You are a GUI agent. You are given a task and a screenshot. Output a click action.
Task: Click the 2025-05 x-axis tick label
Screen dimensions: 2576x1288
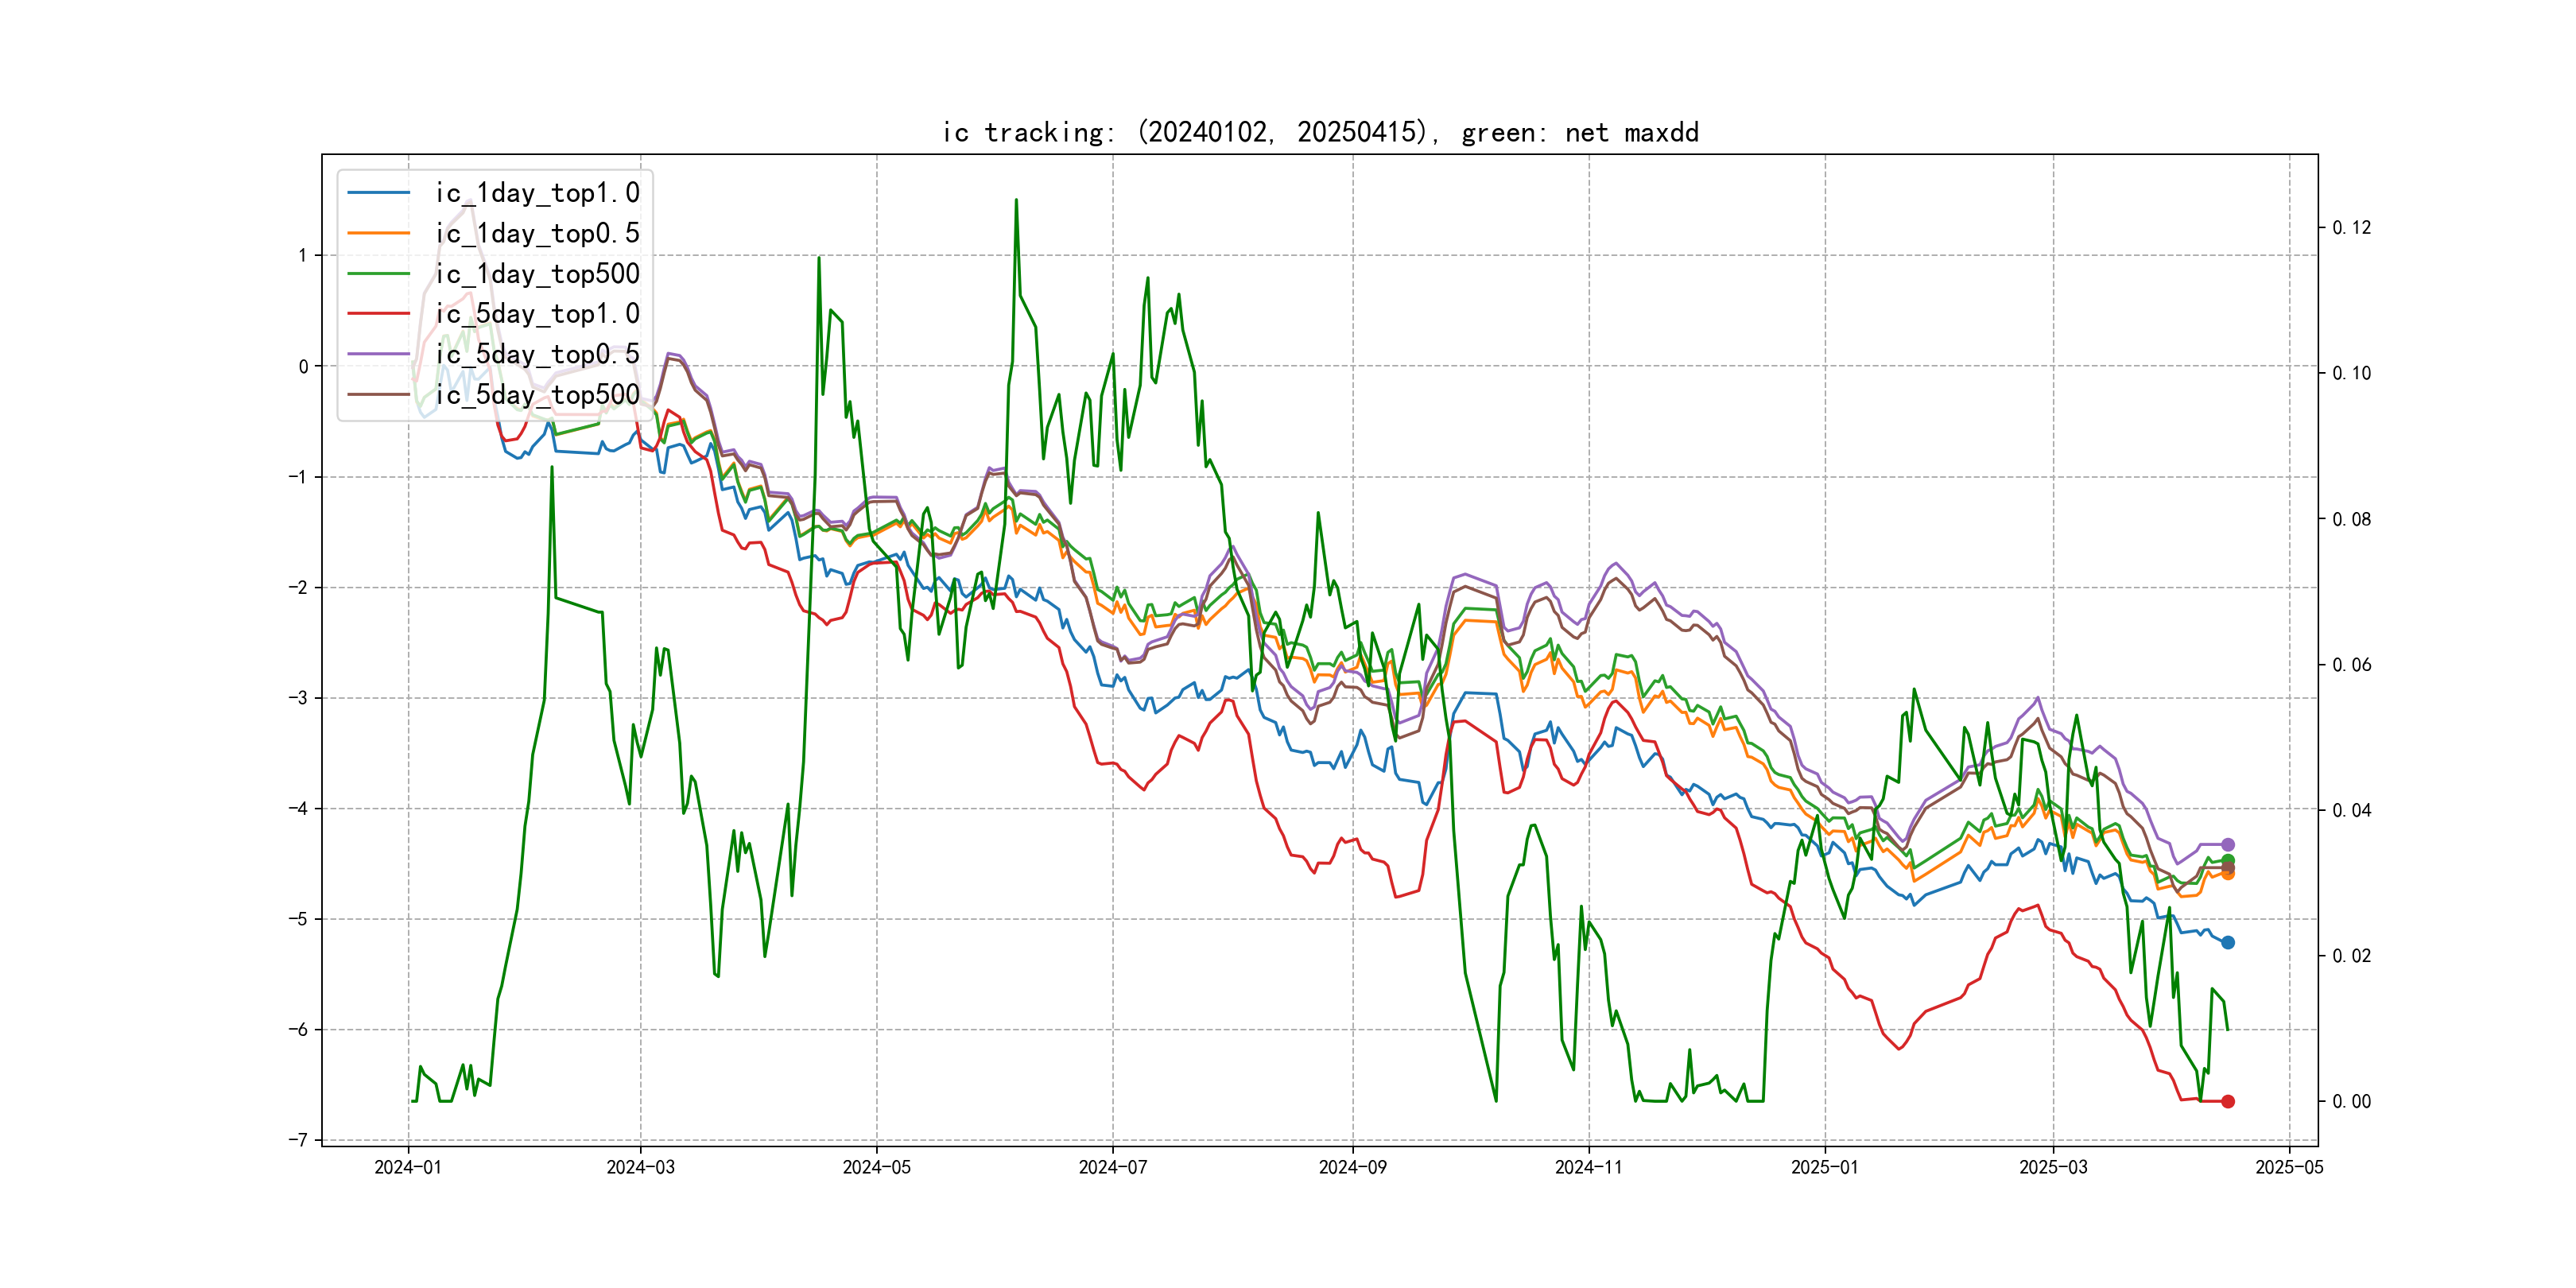coord(2289,1167)
